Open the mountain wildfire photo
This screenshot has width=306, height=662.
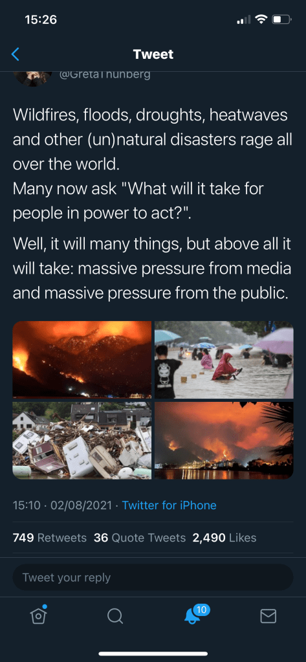82,359
